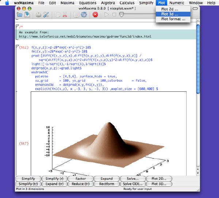Click the (%i2) input label
Viewport: 219px width, 198px height.
24,47
